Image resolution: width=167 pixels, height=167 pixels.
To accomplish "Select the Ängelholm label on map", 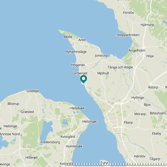I will click(x=137, y=50).
